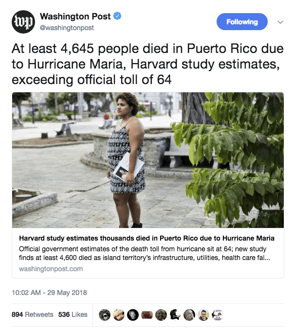Toggle the Following button
294x330 pixels.
click(242, 22)
